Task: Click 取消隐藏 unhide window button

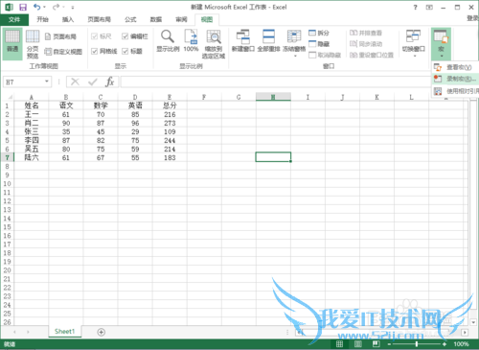Action: click(325, 55)
